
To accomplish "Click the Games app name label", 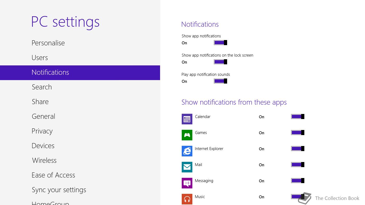I will (201, 133).
